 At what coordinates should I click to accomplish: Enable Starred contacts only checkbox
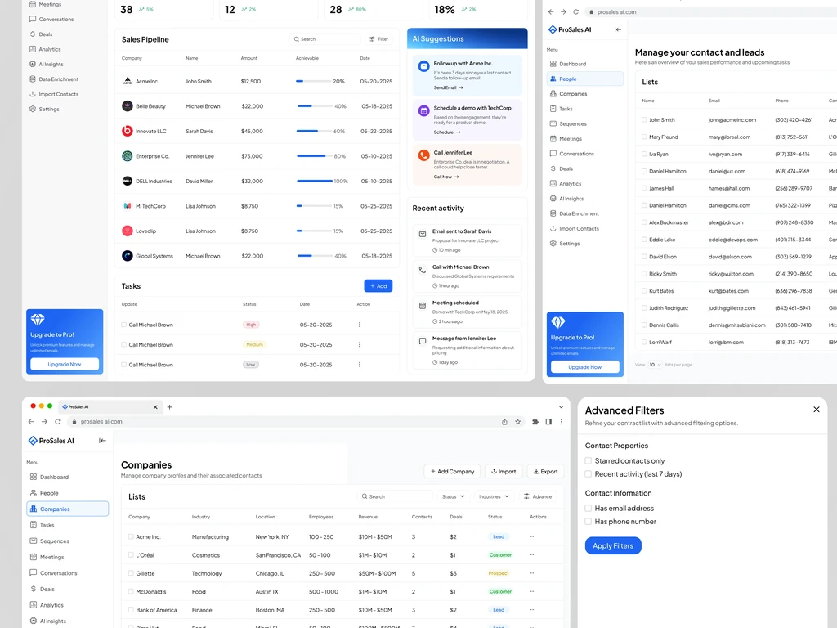pos(589,461)
